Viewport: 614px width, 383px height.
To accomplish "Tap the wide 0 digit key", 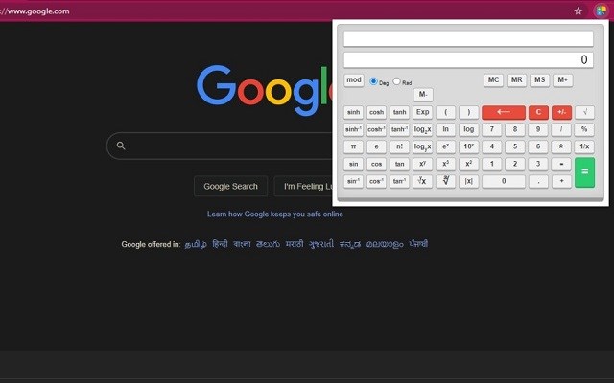I will pyautogui.click(x=504, y=181).
